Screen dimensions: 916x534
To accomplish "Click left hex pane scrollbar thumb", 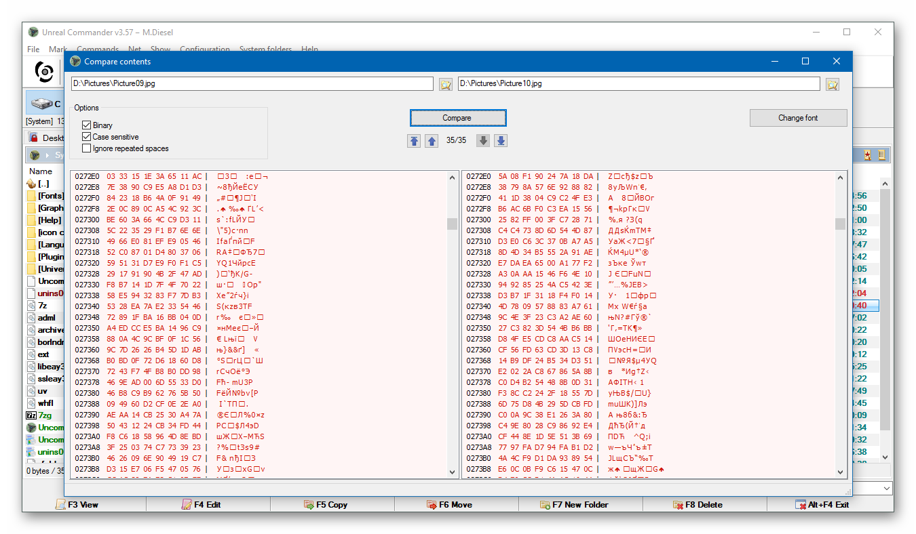I will point(453,224).
